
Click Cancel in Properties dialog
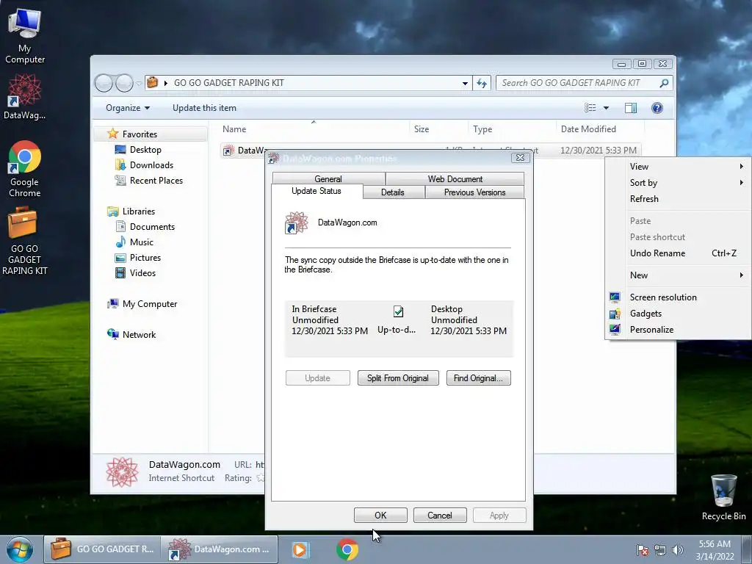pyautogui.click(x=440, y=515)
